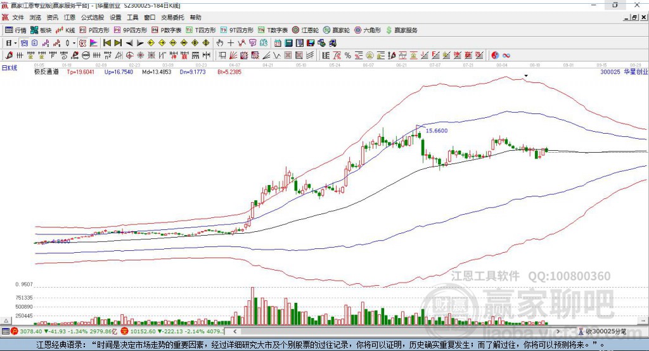Click the 极反通道 indicator label
This screenshot has height=351, width=649.
pos(46,72)
